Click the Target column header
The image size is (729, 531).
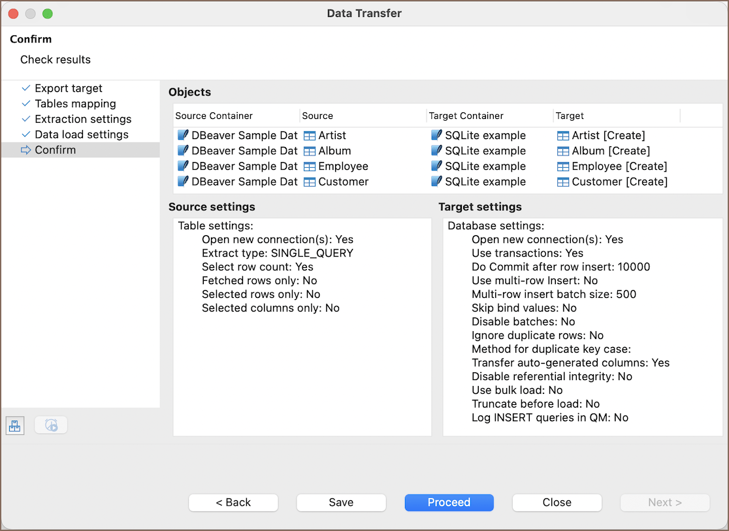tap(570, 116)
